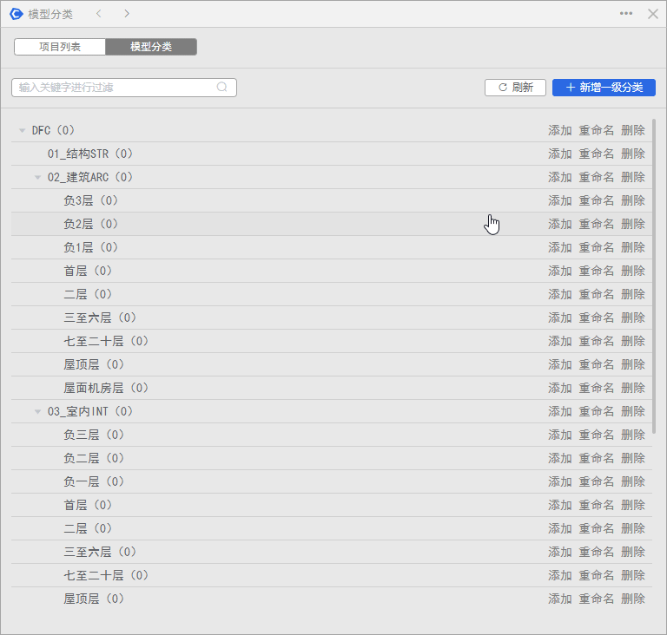Click the search magnifier icon
Viewport: 667px width, 635px height.
222,87
